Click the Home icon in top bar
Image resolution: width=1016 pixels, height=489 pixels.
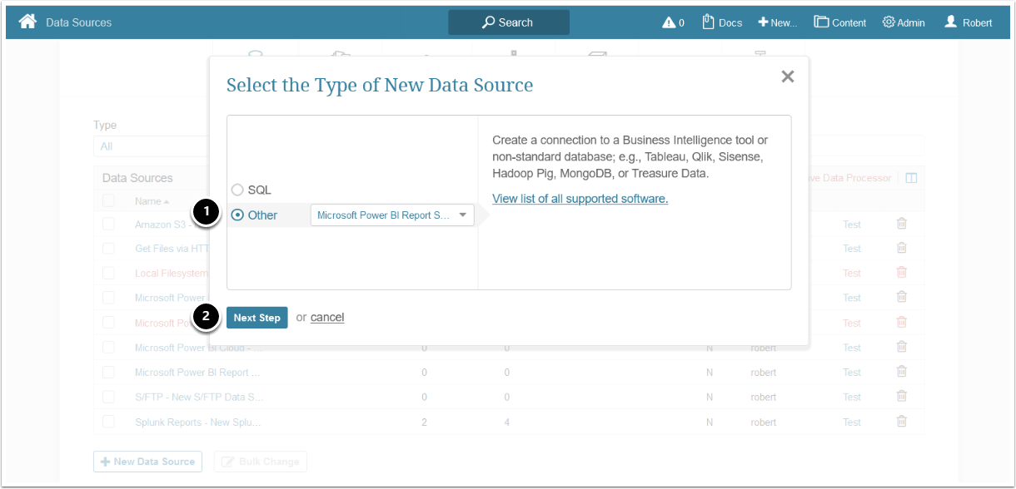point(27,22)
